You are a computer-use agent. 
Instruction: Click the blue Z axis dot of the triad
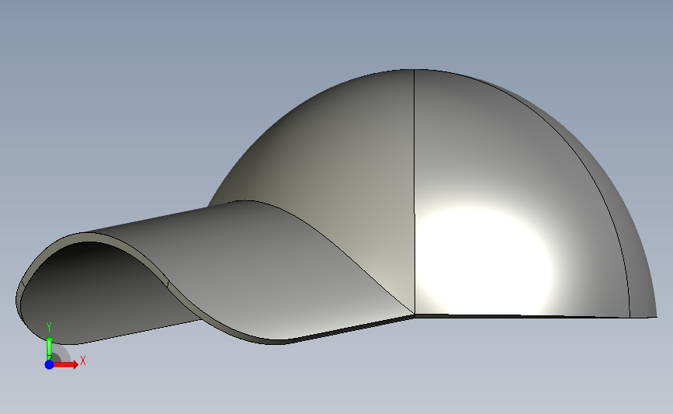(50, 364)
